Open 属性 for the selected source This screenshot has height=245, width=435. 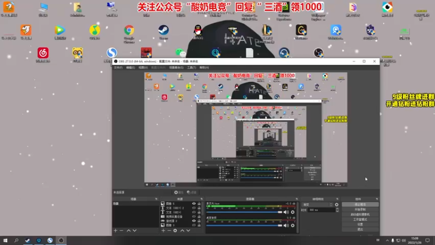(179, 192)
